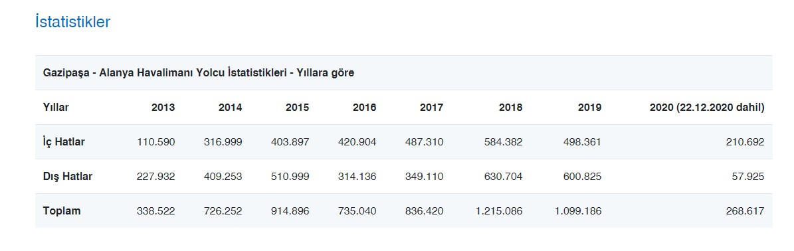
Task: Click the 2018 column header
Action: click(510, 108)
